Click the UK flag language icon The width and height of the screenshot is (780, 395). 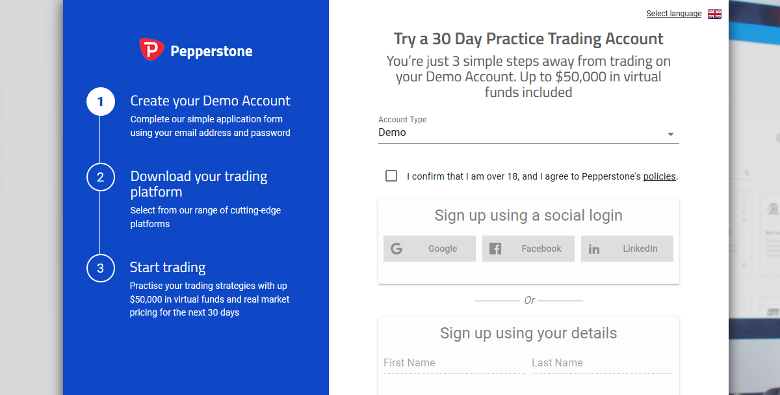pos(714,14)
